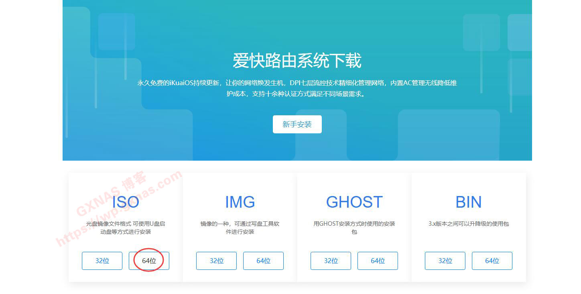Choose the GHOST 64位 package
Viewport: 581px width, 294px height.
378,261
